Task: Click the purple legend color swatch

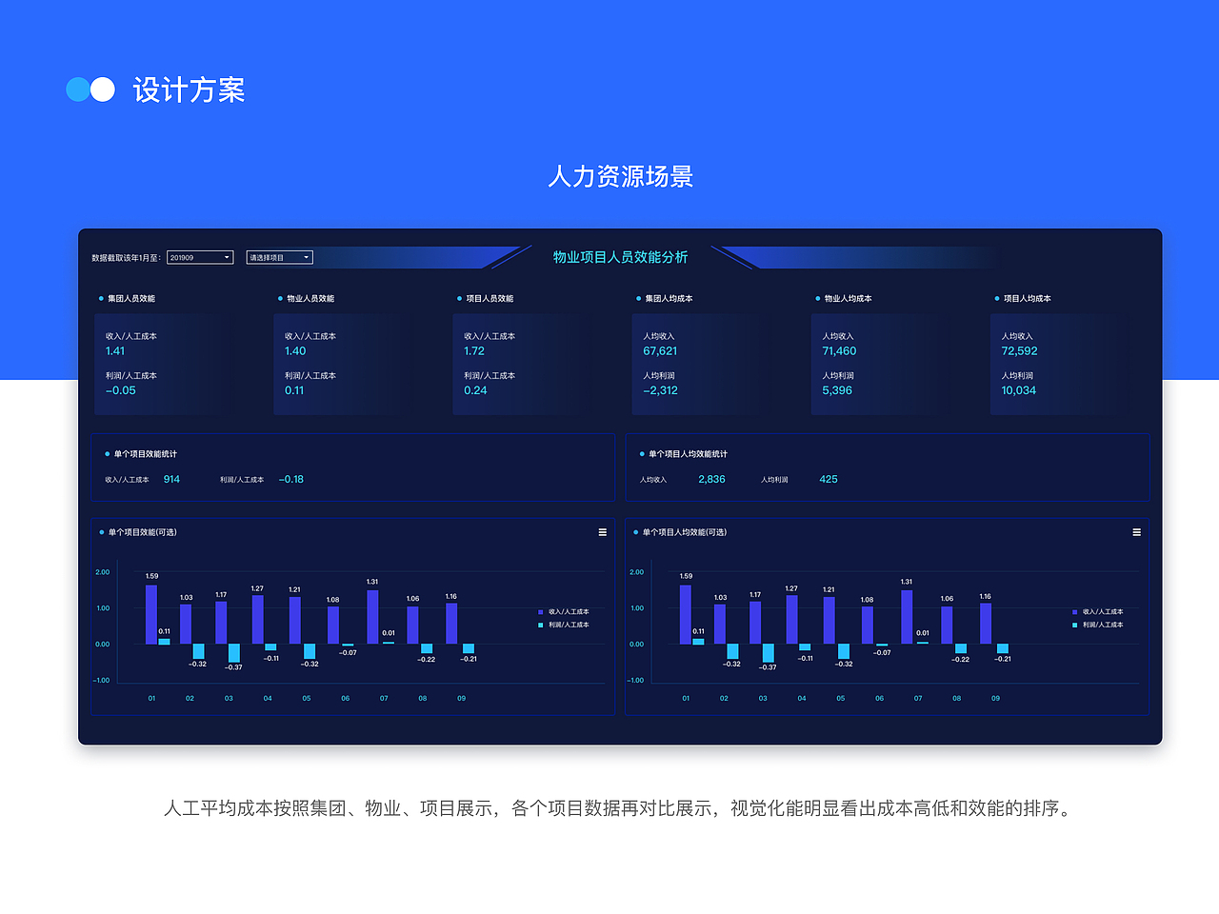Action: pyautogui.click(x=539, y=613)
